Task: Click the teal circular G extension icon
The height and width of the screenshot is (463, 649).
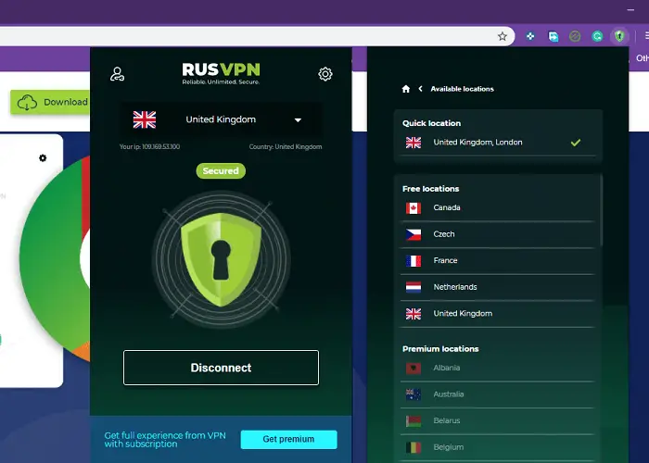Action: [597, 36]
